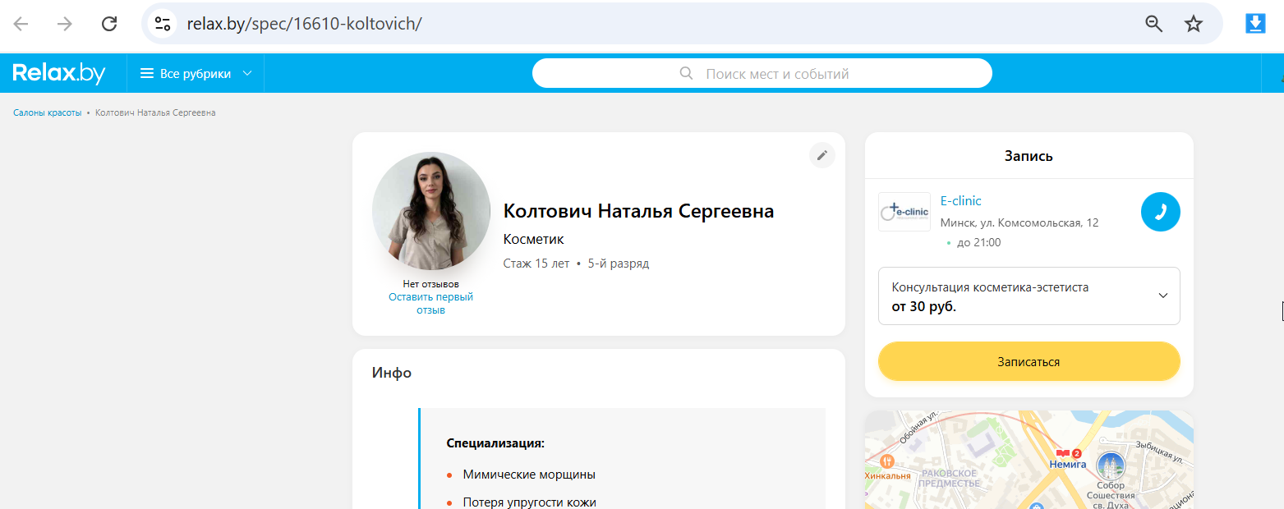Call E-clinic with the phone icon button
The height and width of the screenshot is (509, 1284).
coord(1161,212)
